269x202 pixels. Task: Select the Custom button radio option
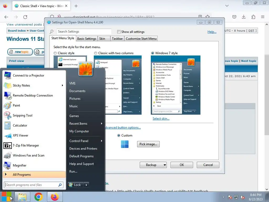[x=118, y=135]
